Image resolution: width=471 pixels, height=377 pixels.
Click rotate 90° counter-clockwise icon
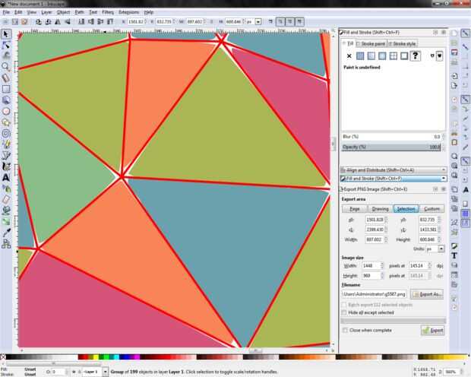(39, 21)
